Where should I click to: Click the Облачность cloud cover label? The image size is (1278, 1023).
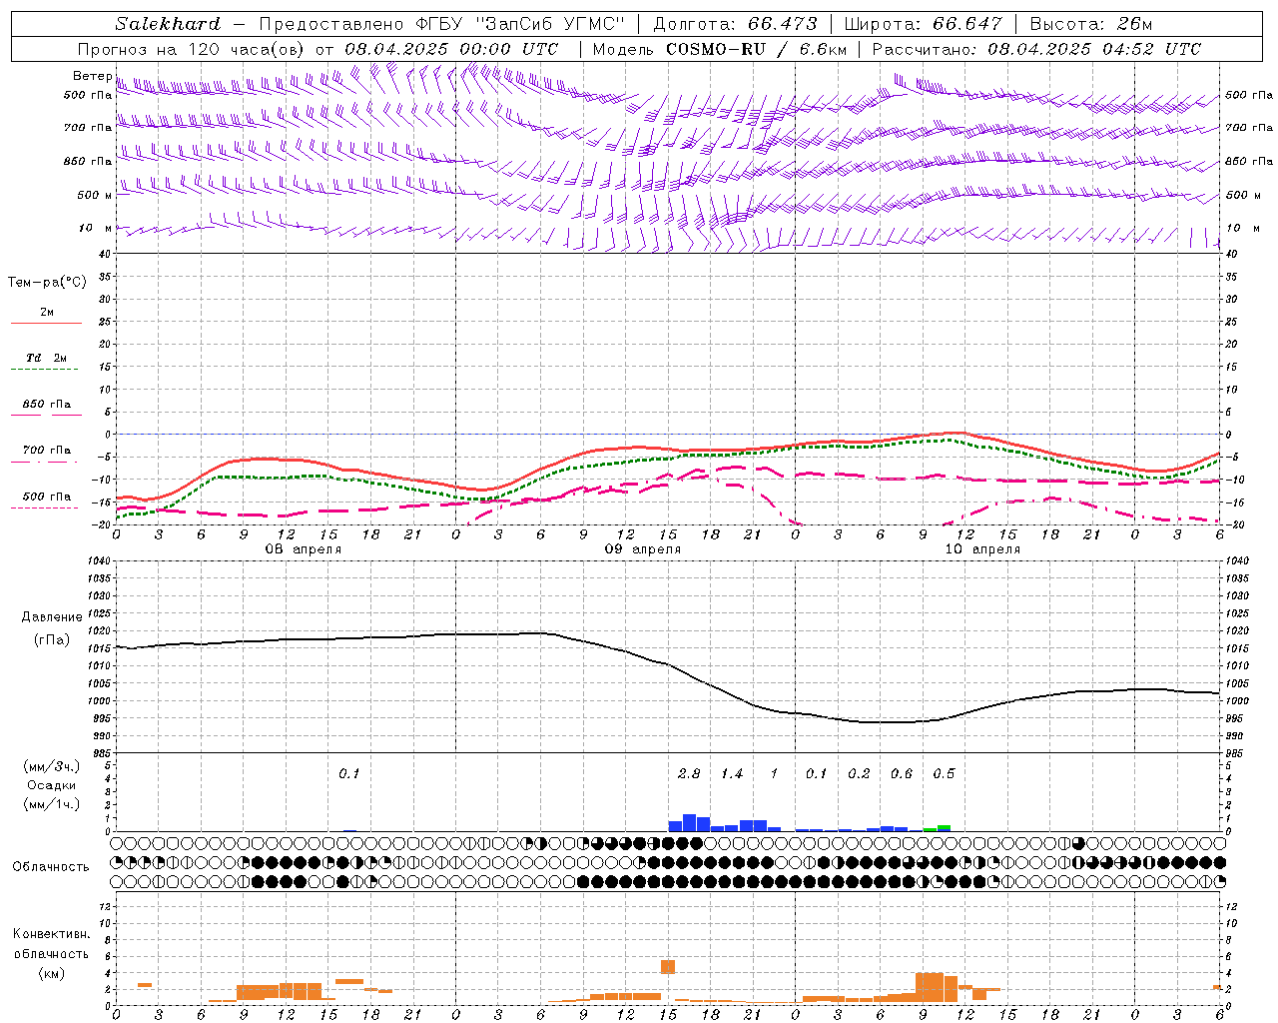point(51,867)
